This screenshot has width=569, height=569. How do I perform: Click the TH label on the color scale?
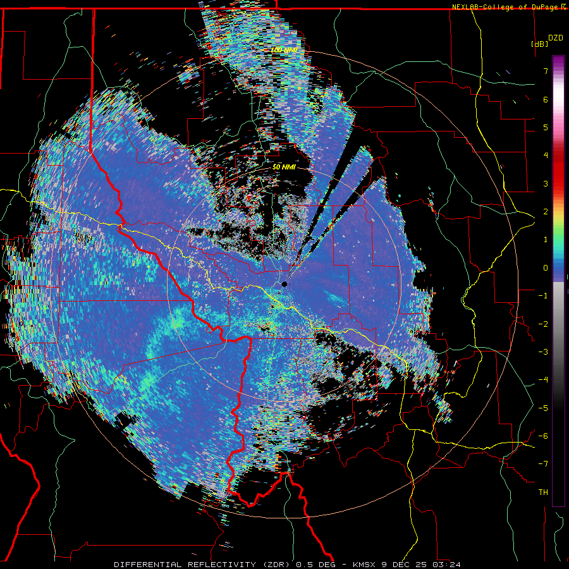543,492
